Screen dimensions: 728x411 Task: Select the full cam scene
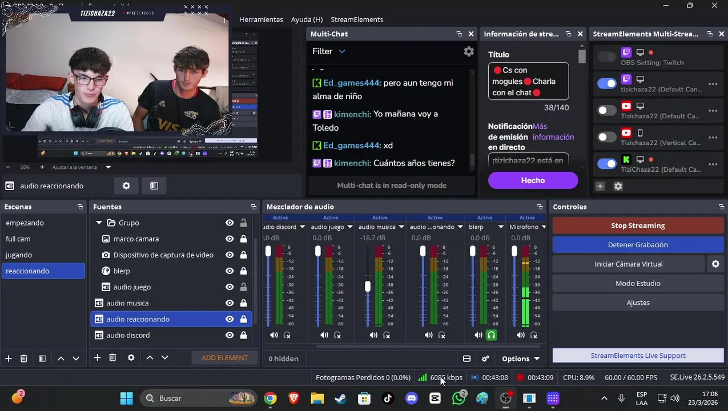tap(43, 239)
